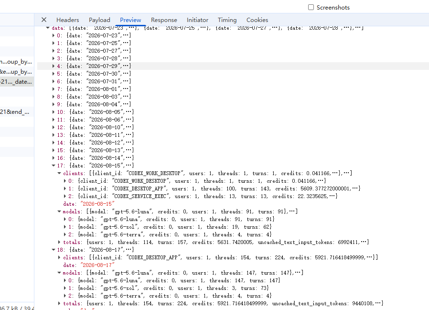Expand gpt-5.6-luna model with 147 turns
Viewport: 429px width, 310px height.
(x=65, y=280)
